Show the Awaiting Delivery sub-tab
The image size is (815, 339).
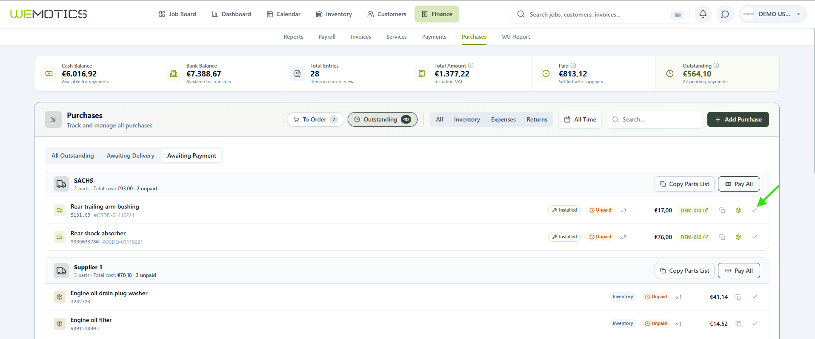click(131, 155)
